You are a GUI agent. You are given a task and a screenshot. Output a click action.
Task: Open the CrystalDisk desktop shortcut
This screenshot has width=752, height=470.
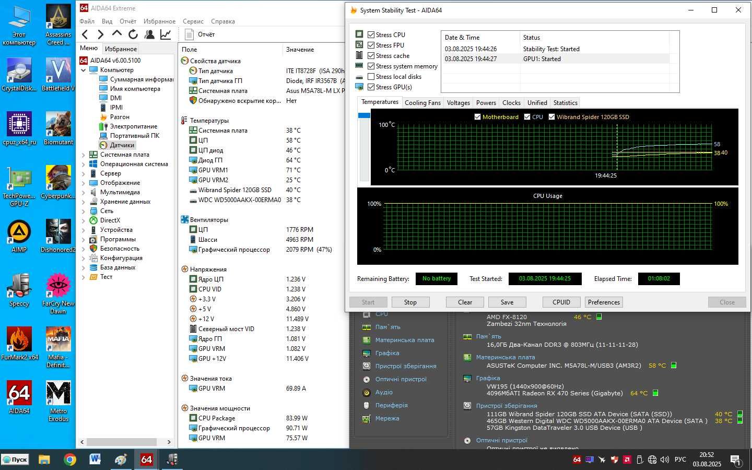click(x=19, y=75)
